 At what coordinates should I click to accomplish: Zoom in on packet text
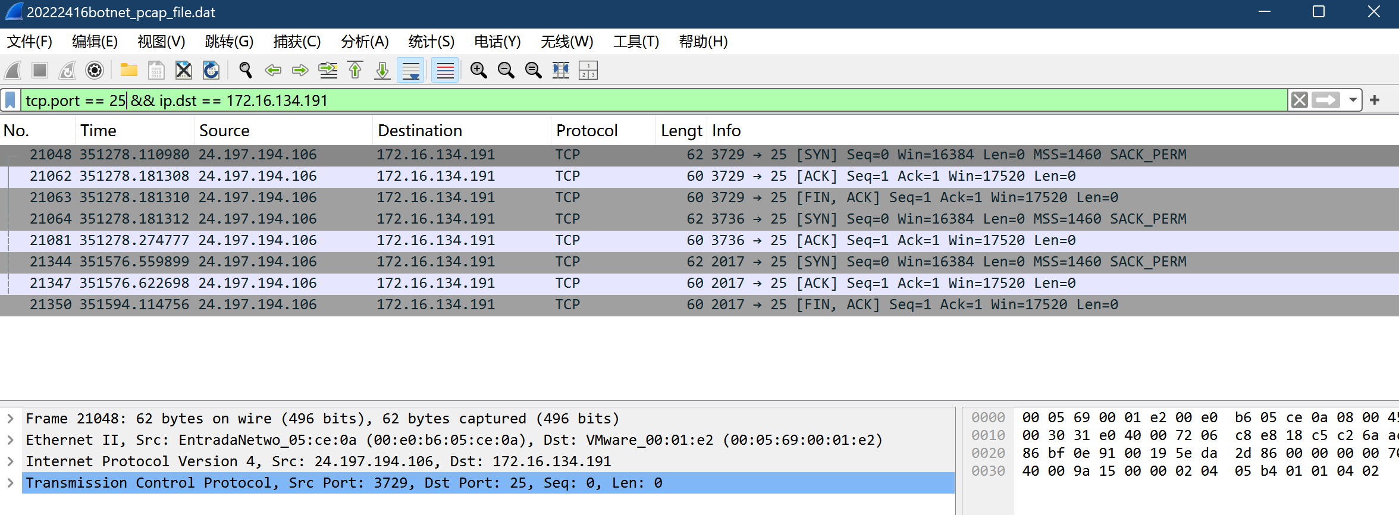(x=479, y=70)
